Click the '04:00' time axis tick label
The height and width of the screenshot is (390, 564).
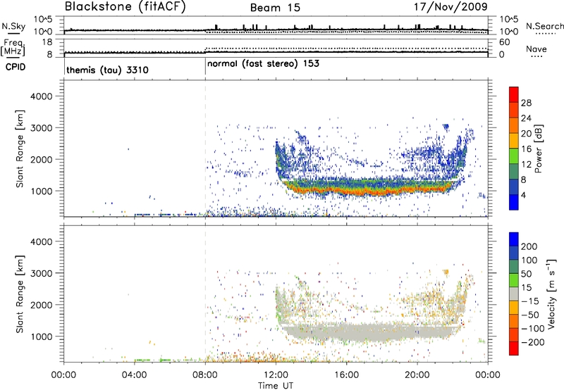pyautogui.click(x=134, y=375)
